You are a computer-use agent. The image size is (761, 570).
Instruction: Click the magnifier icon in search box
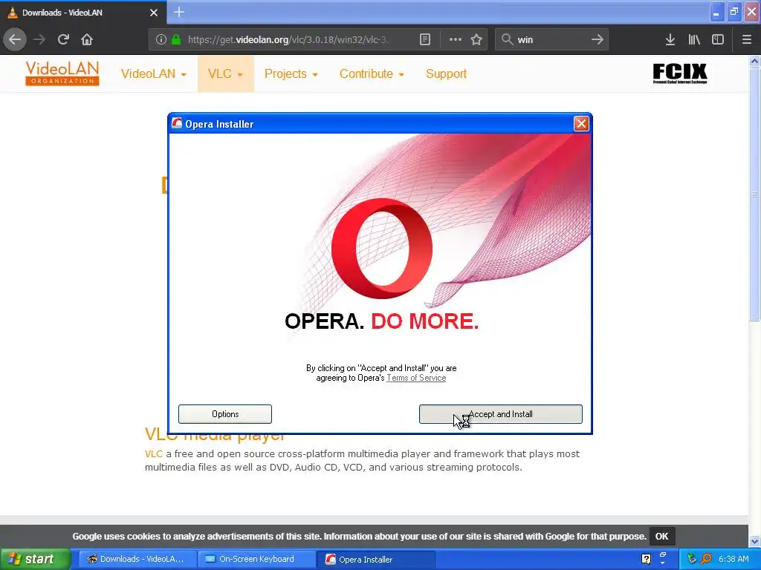[507, 39]
